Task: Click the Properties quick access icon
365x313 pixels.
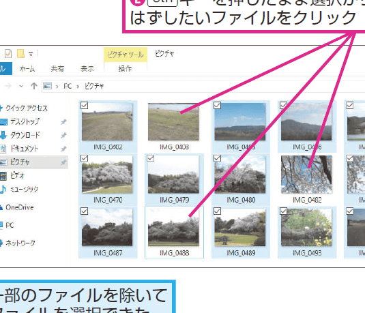Action: point(8,53)
